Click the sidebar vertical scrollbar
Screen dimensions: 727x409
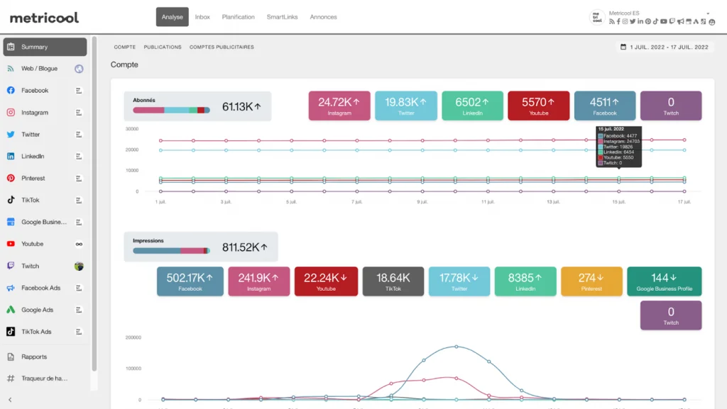click(94, 204)
